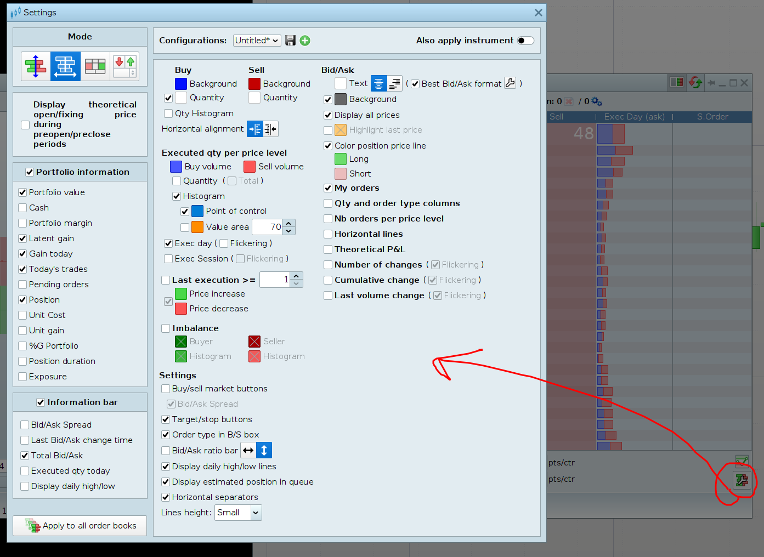764x557 pixels.
Task: Uncheck Histogram under Executed qty
Action: pos(177,196)
